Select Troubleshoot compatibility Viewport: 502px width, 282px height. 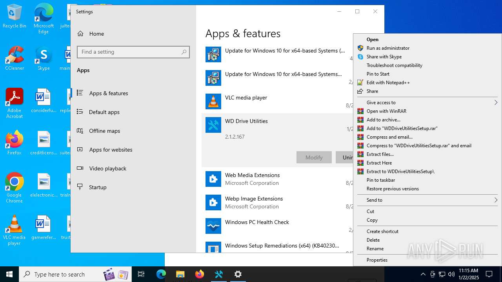pyautogui.click(x=427, y=65)
